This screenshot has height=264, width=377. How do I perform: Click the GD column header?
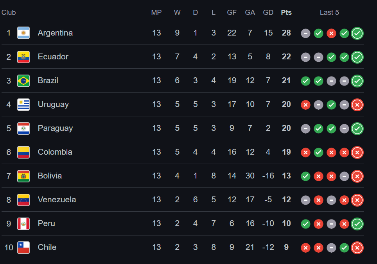tap(268, 12)
